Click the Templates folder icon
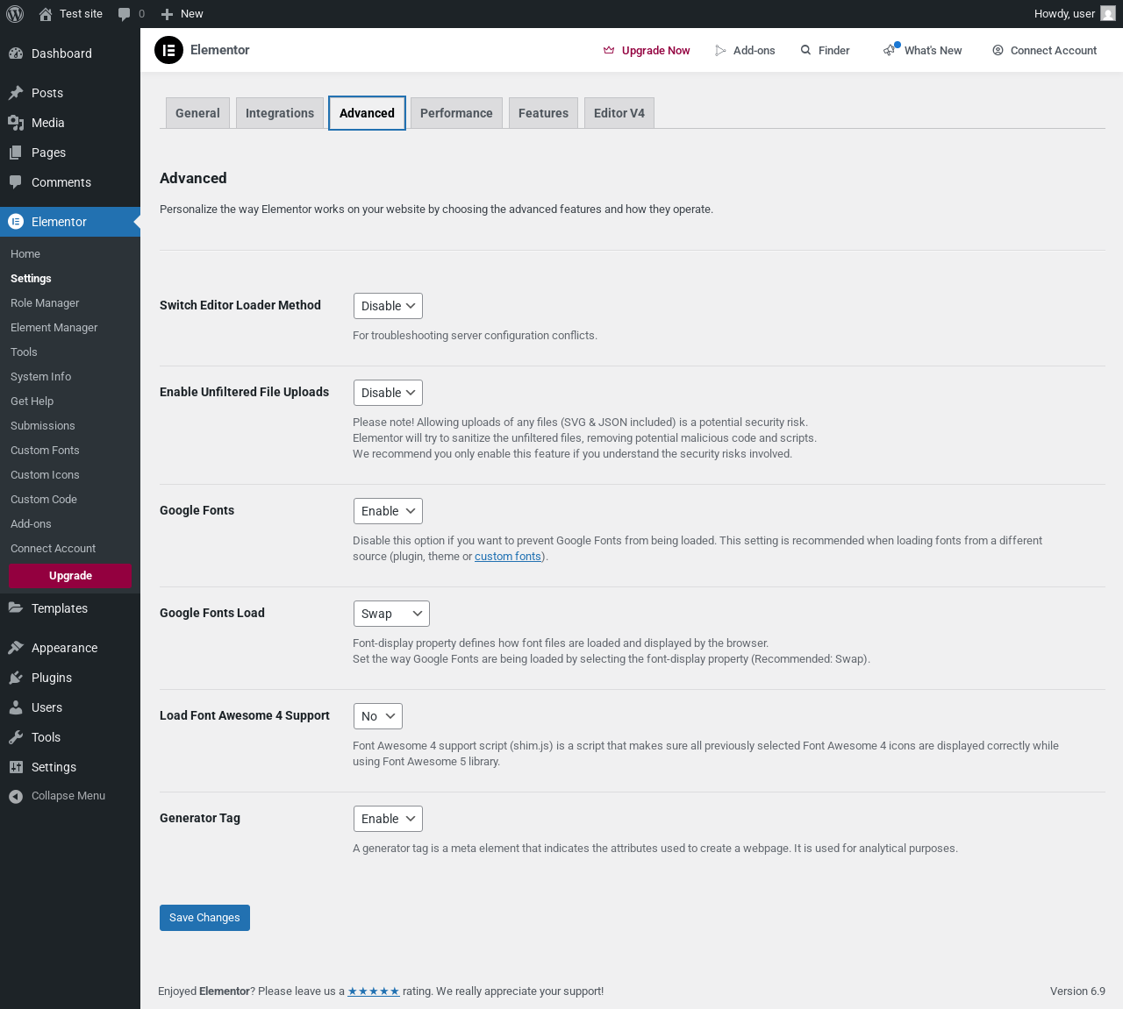 (16, 608)
